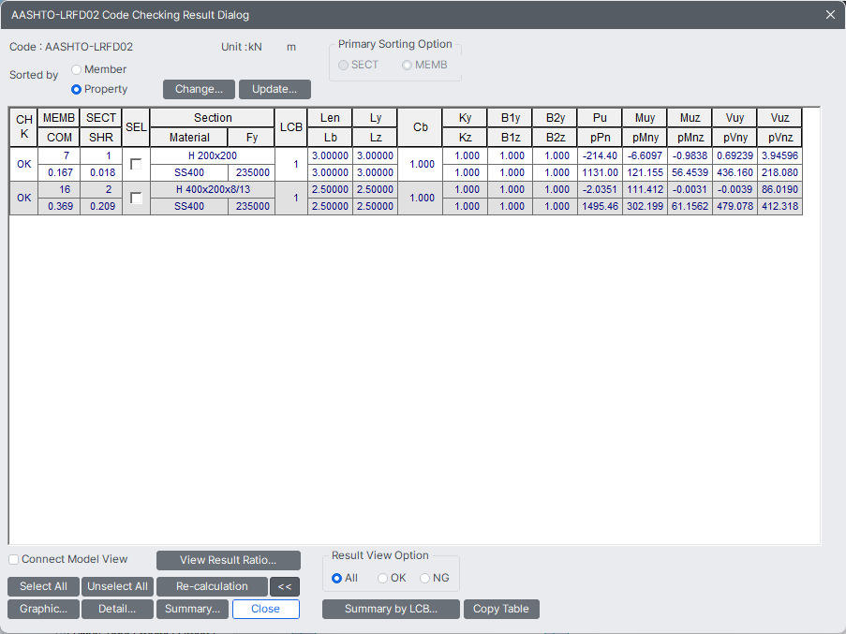846x634 pixels.
Task: Click pVny value '436.160'
Action: [735, 172]
